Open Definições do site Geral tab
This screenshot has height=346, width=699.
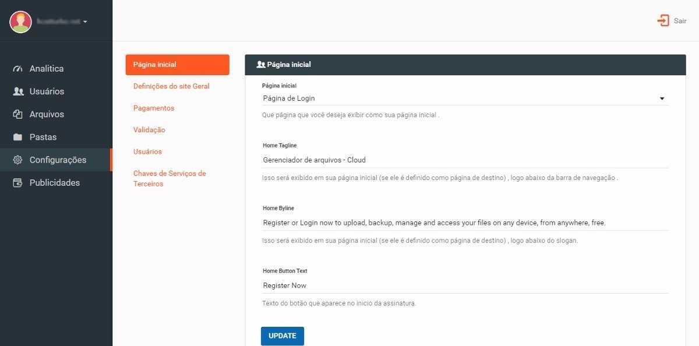[171, 86]
